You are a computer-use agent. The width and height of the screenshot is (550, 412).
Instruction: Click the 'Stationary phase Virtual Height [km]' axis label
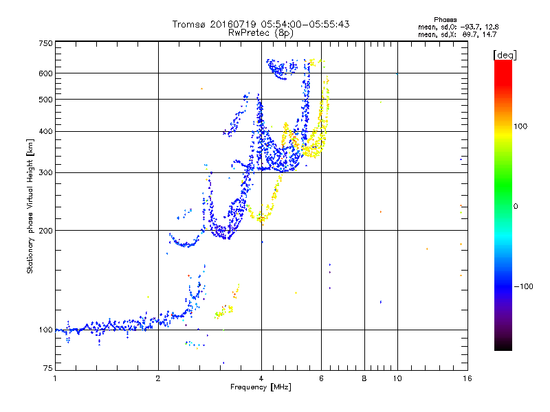[x=30, y=206]
